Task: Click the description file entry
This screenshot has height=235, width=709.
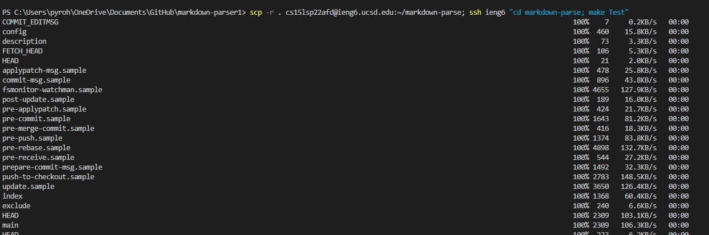Action: (25, 41)
